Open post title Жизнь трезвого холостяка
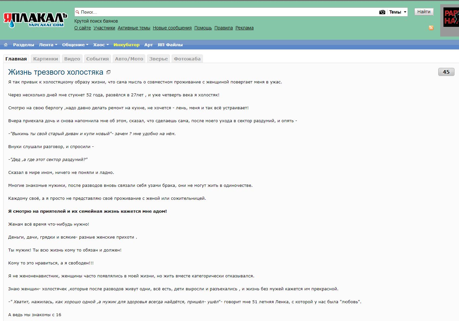 point(56,72)
